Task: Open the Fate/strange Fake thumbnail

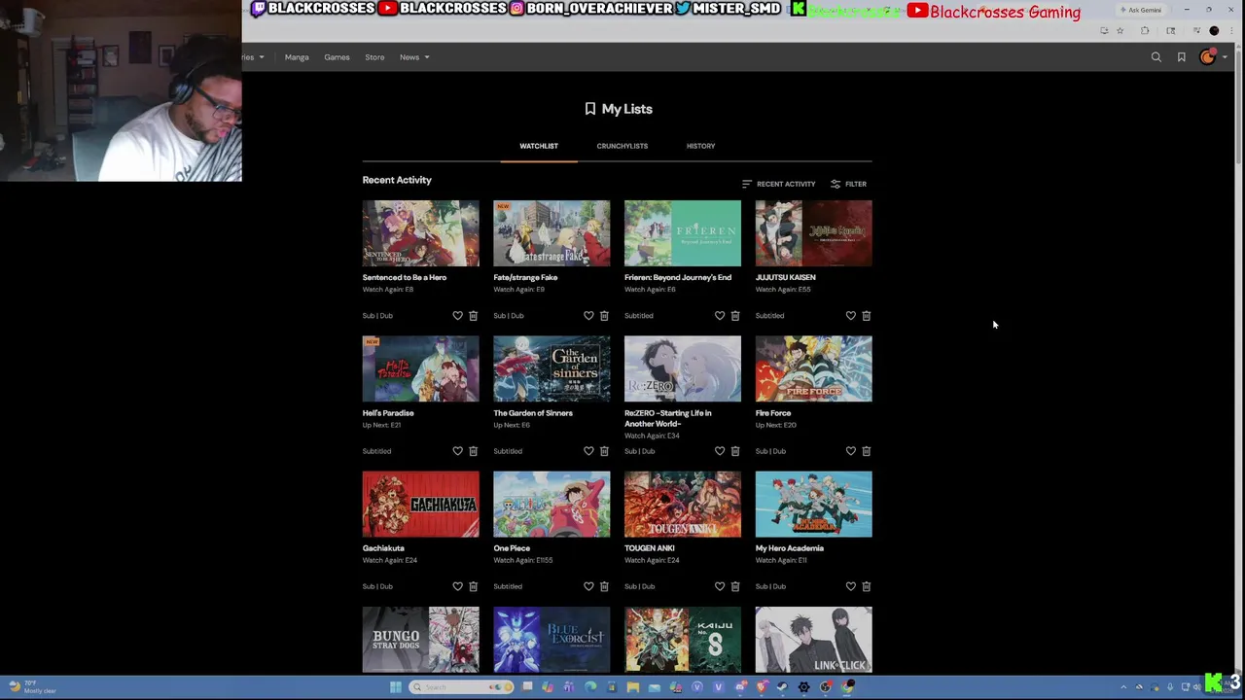Action: [551, 233]
